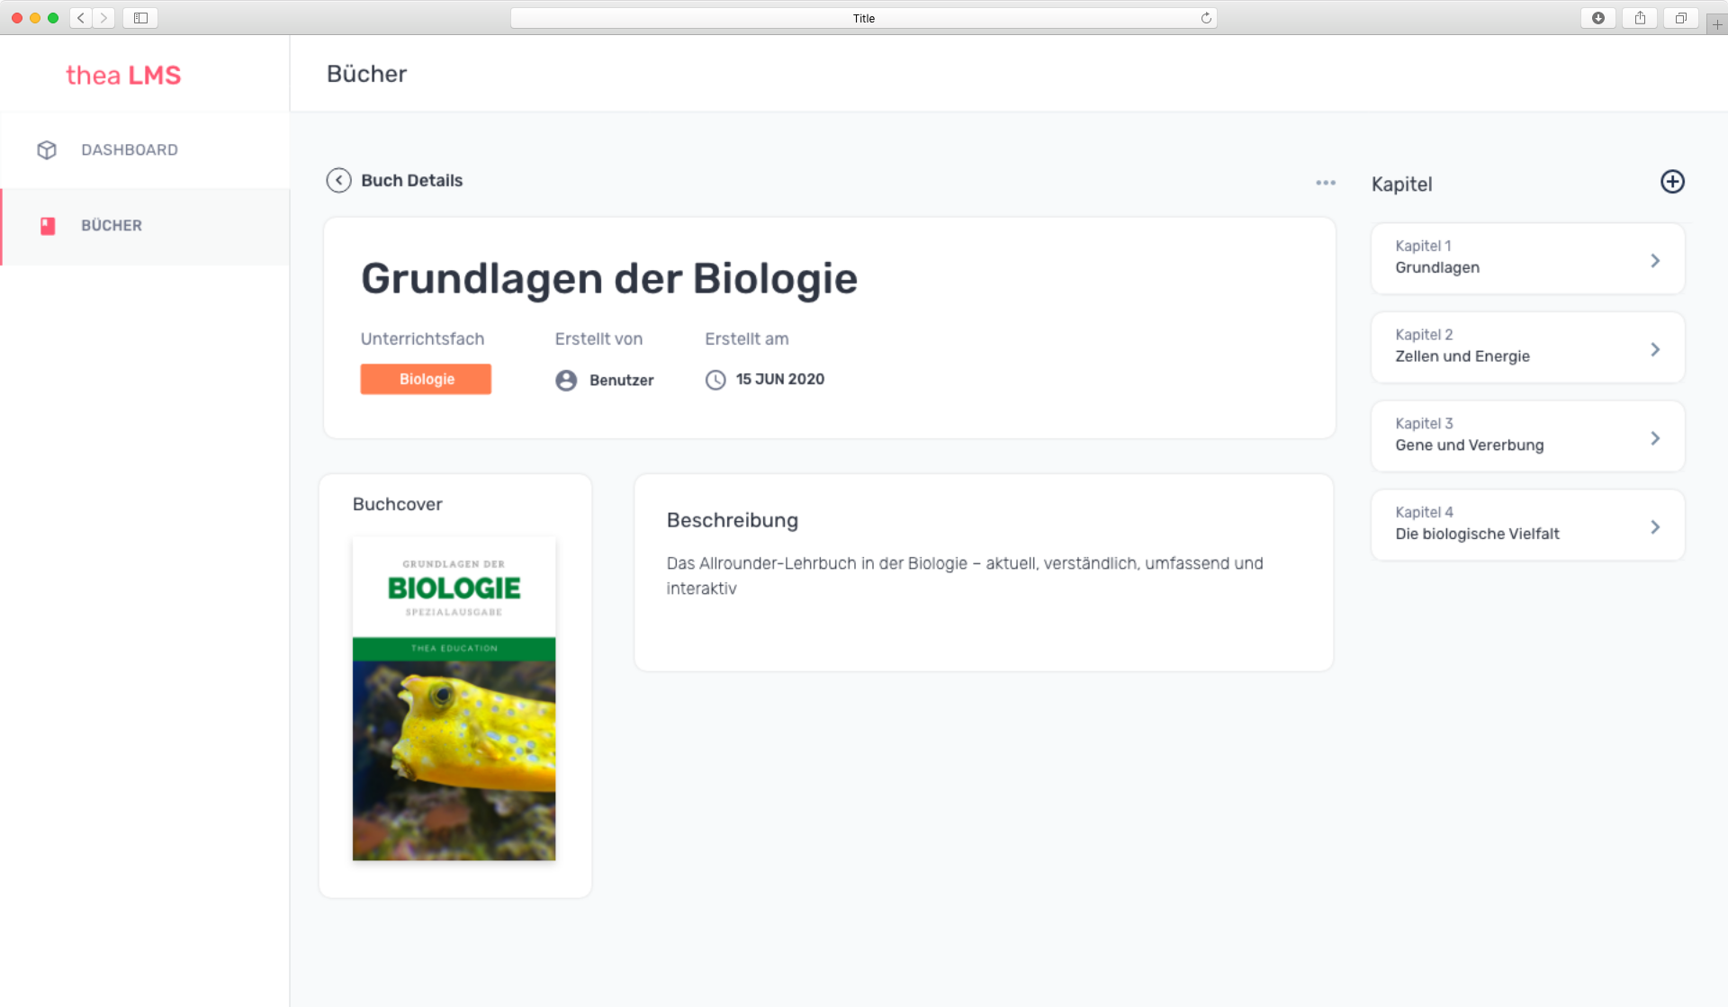
Task: Click the browser address bar
Action: (862, 18)
